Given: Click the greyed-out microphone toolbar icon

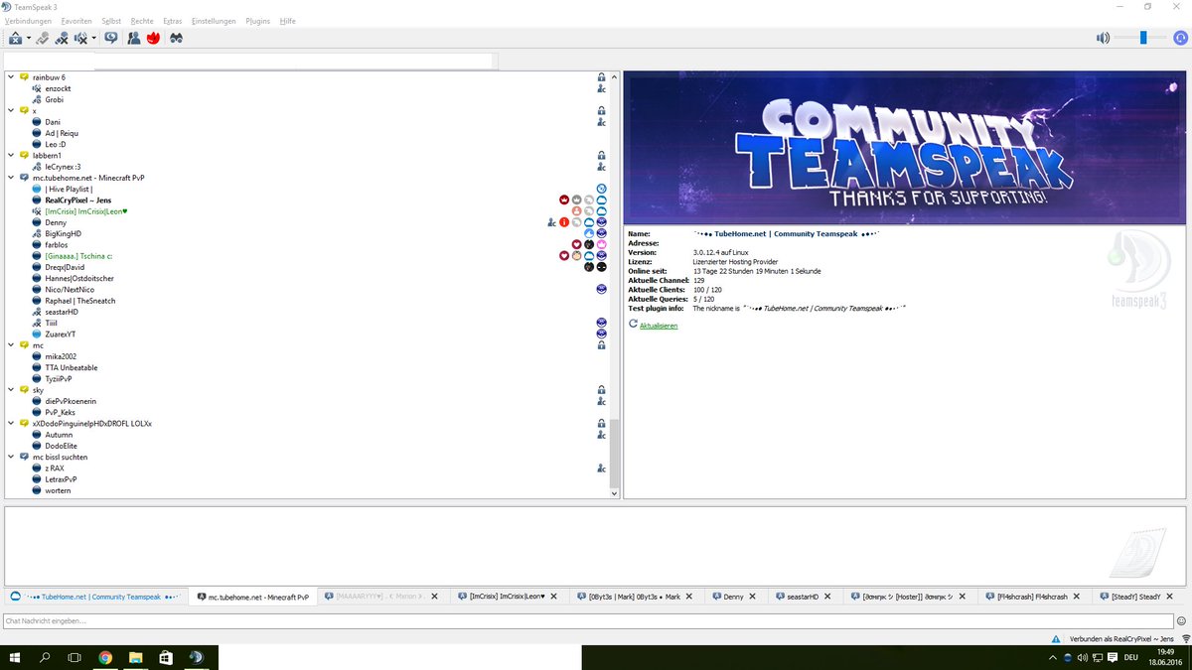Looking at the screenshot, I should click(x=44, y=38).
